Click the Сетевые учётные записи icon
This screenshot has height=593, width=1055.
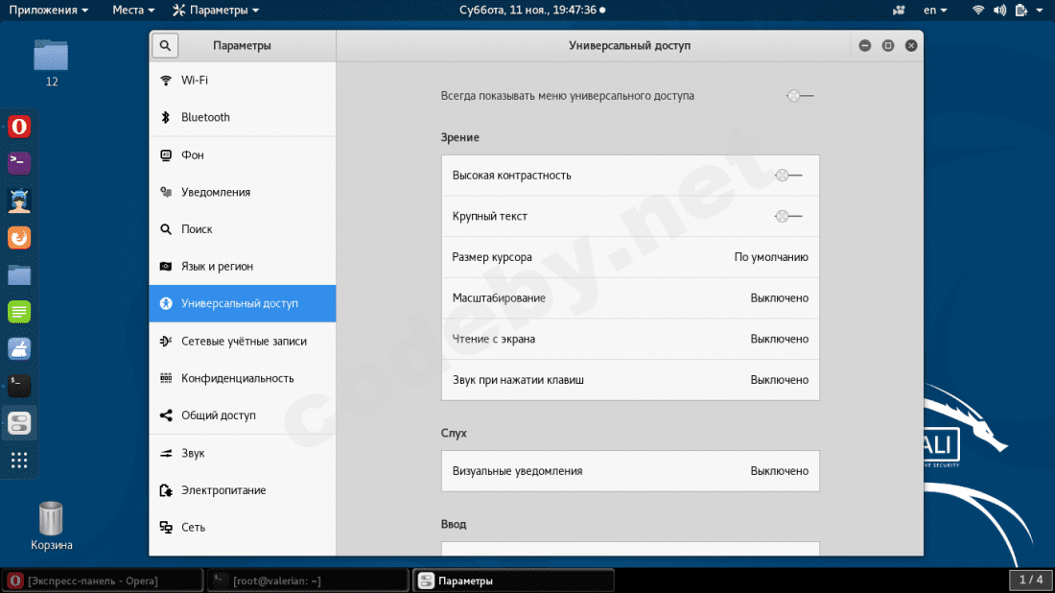coord(166,342)
